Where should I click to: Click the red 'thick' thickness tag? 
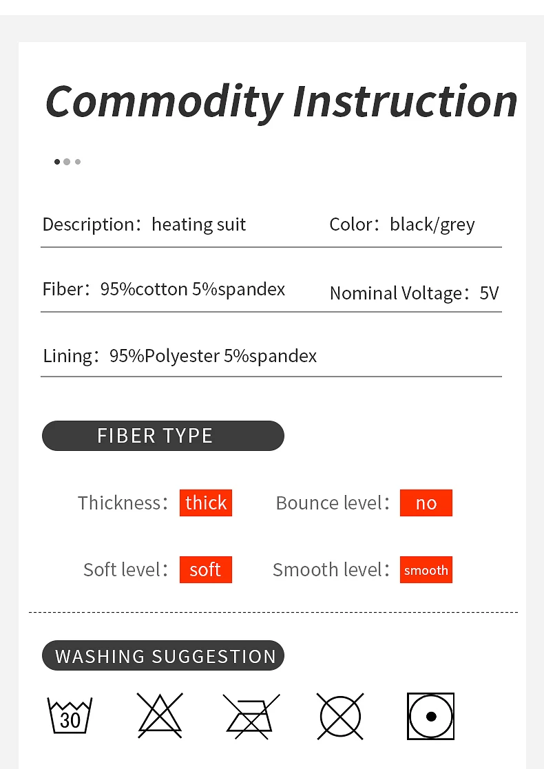coord(206,503)
